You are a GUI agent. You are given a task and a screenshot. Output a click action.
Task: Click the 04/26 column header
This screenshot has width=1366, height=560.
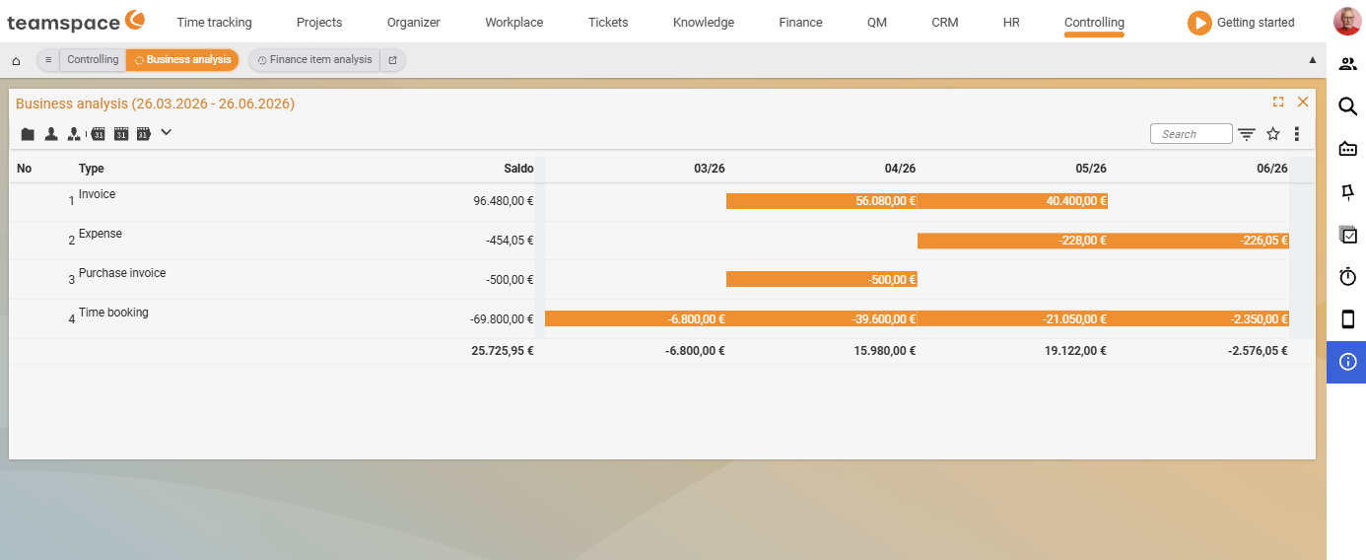[900, 169]
